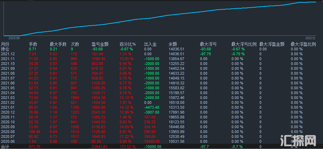Click total profit value 23942.83
The image size is (323, 149).
tap(100, 147)
